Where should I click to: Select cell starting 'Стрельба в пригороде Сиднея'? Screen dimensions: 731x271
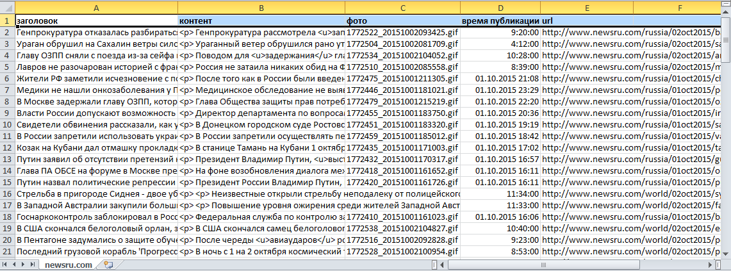click(x=97, y=193)
